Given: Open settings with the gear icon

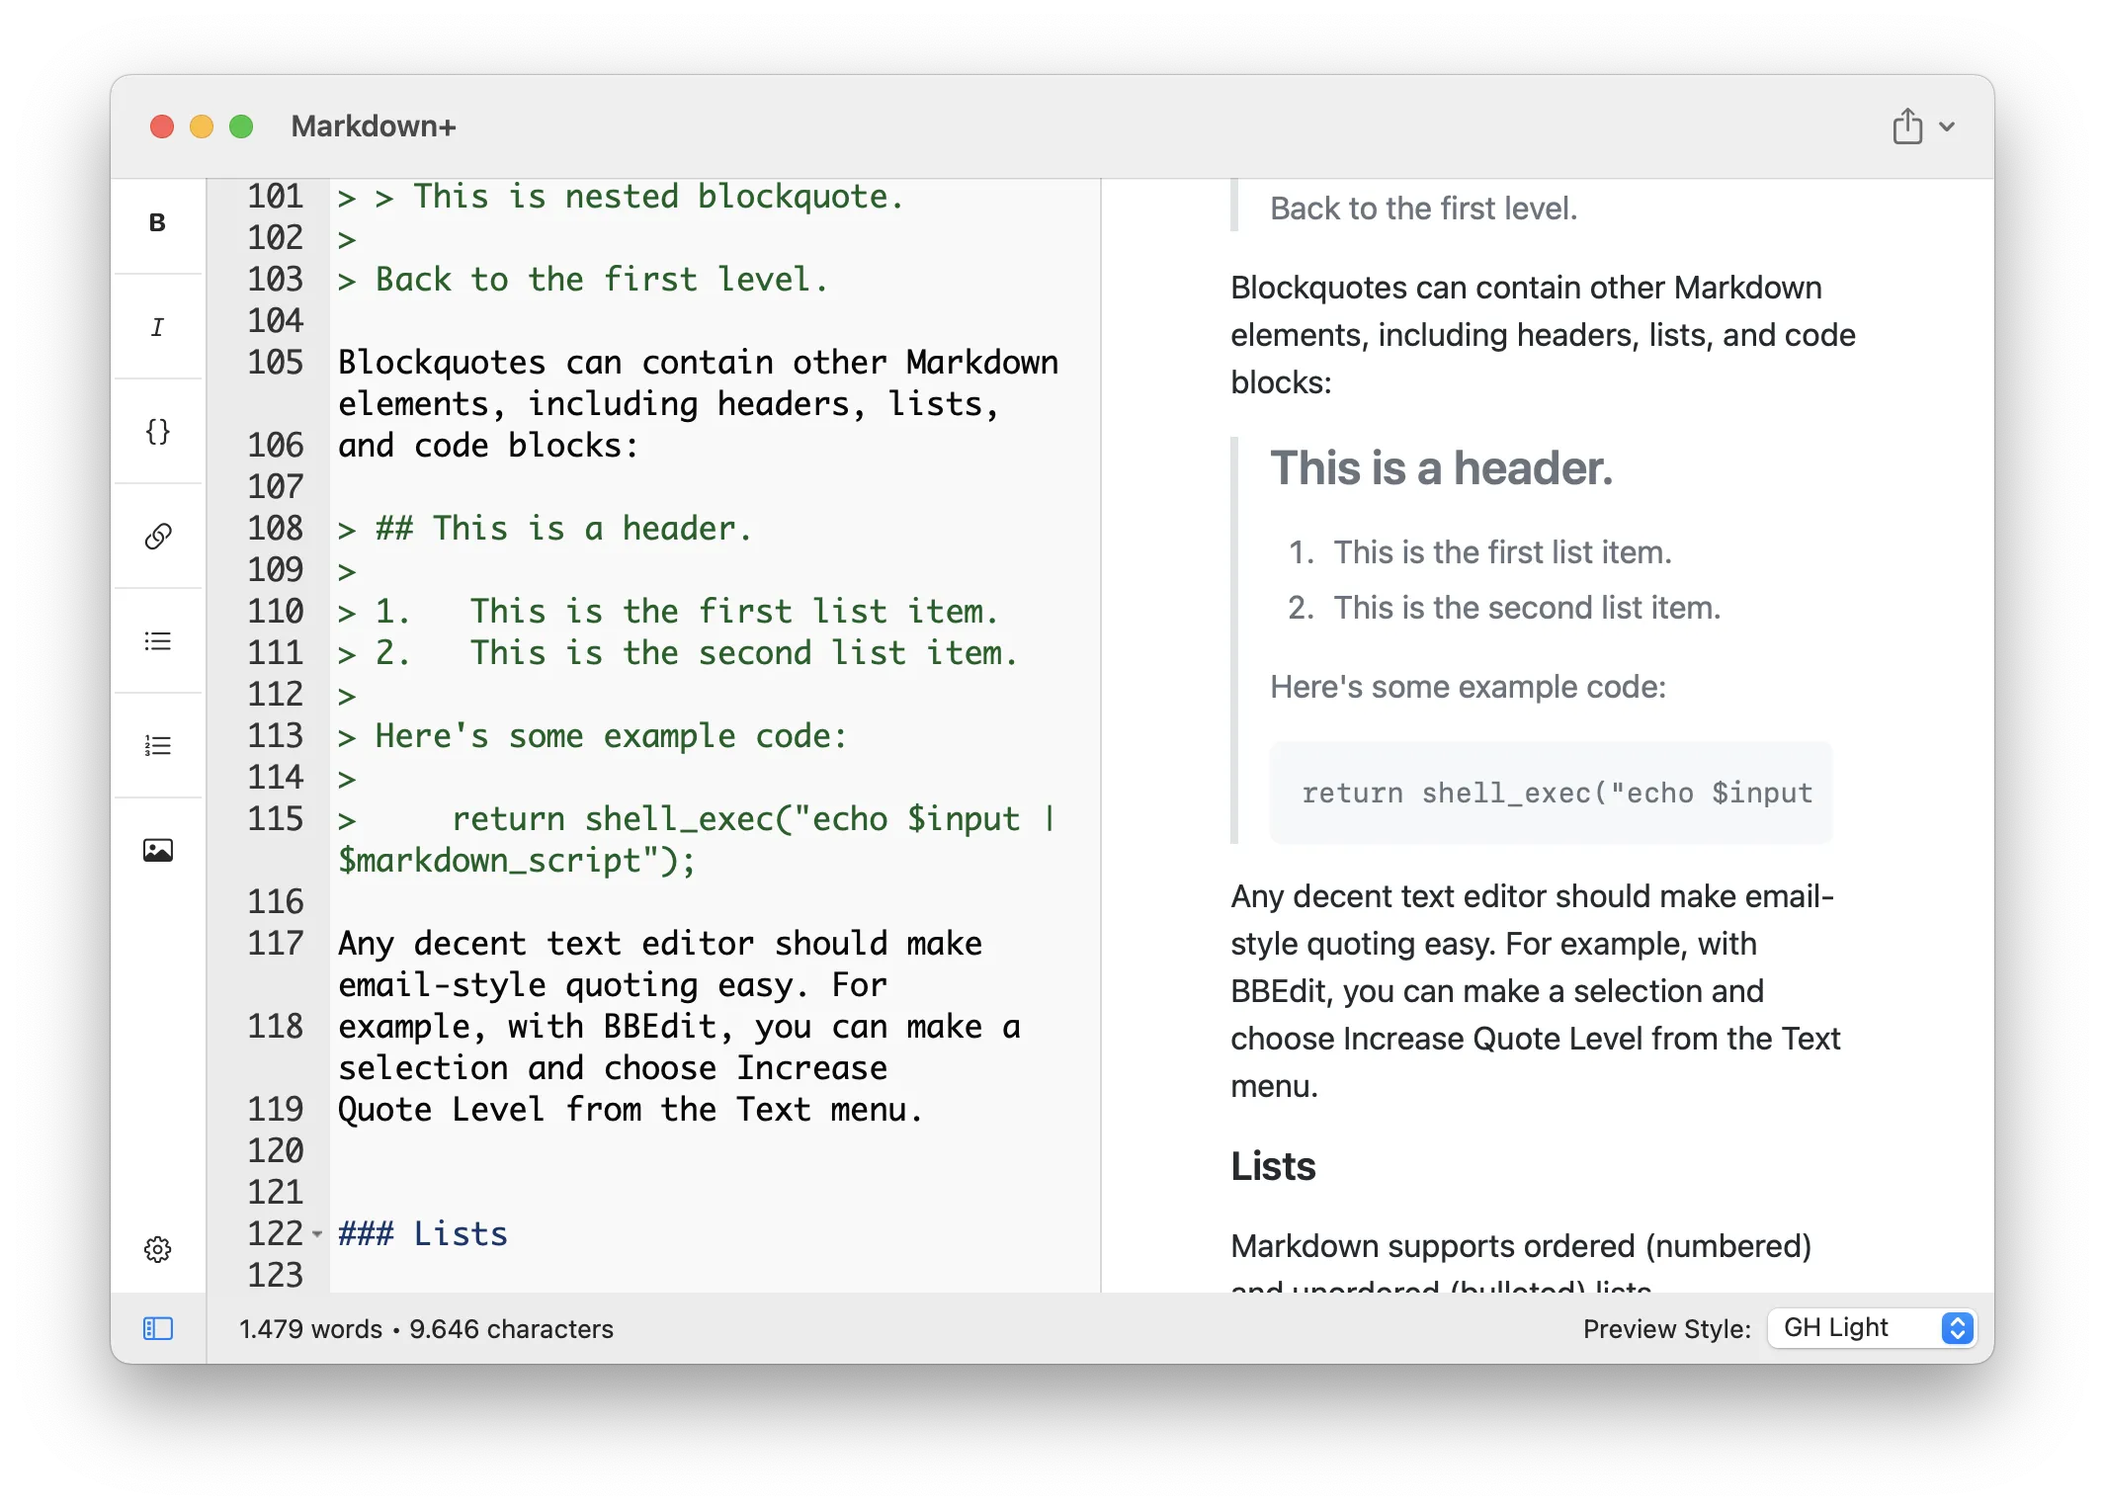Looking at the screenshot, I should (157, 1249).
